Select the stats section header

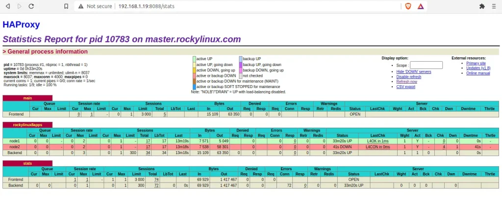(x=27, y=163)
